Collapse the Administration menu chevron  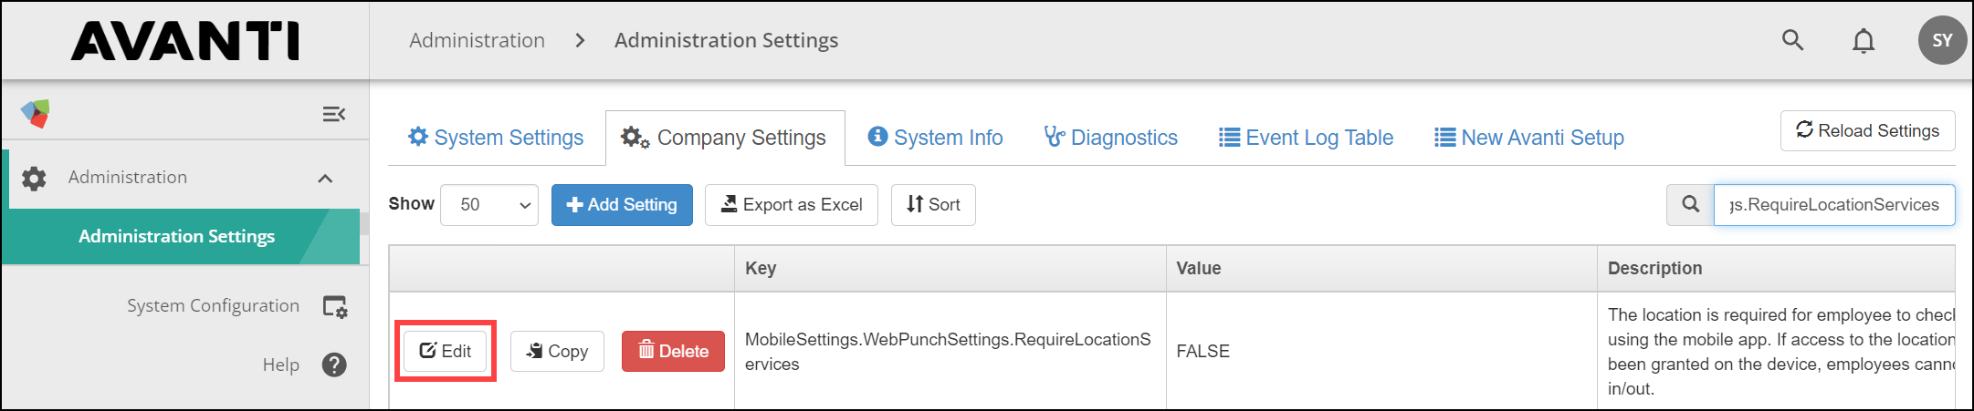pyautogui.click(x=325, y=179)
